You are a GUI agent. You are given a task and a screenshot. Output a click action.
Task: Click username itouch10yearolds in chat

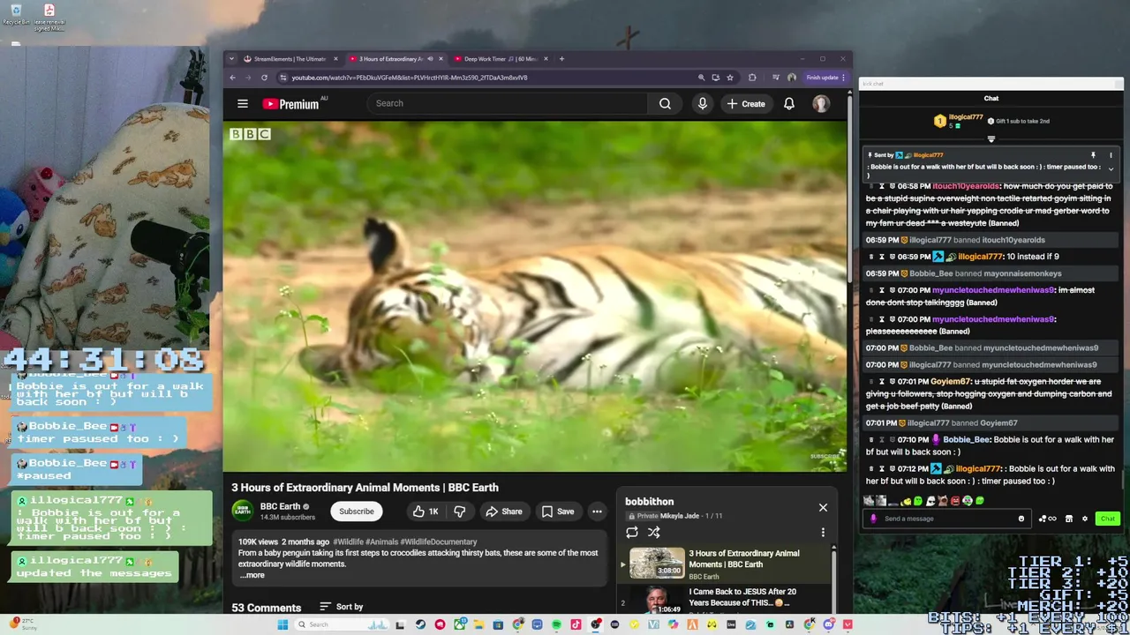coord(966,186)
